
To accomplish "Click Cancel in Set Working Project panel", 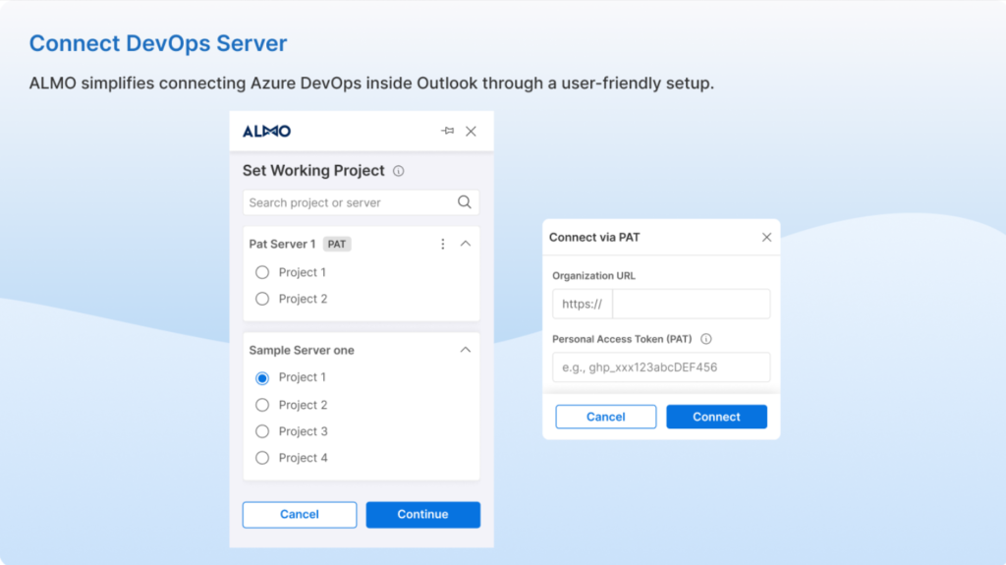I will coord(300,514).
